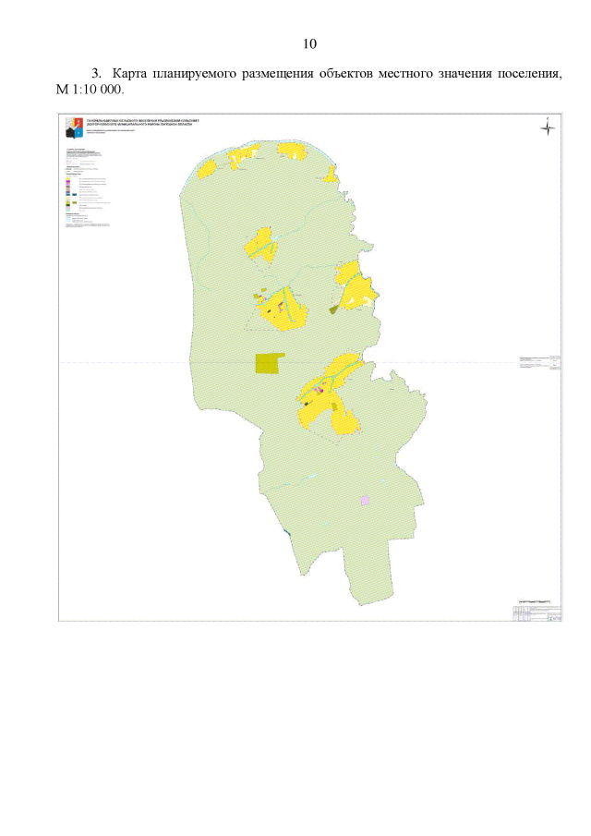
Task: Select the small pink square in south
Action: [x=365, y=500]
